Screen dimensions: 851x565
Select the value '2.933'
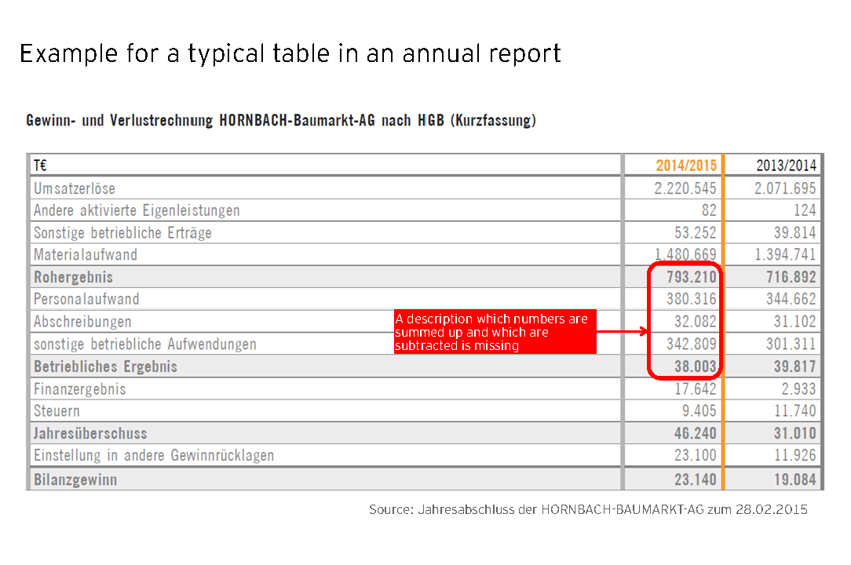(799, 389)
